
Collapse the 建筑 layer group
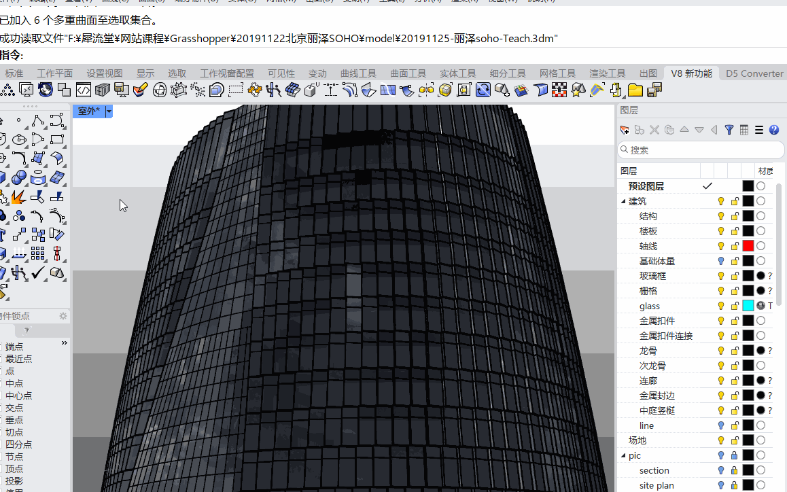pos(623,201)
